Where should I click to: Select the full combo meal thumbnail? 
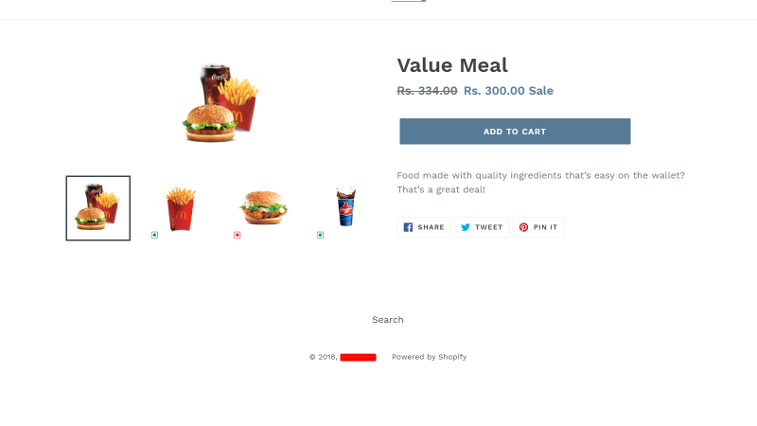[98, 208]
